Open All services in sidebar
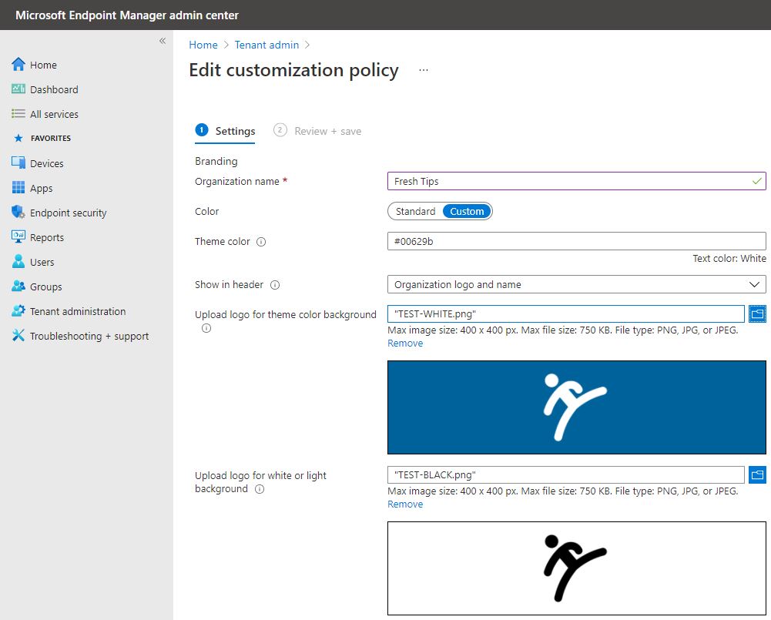Image resolution: width=771 pixels, height=620 pixels. point(54,114)
